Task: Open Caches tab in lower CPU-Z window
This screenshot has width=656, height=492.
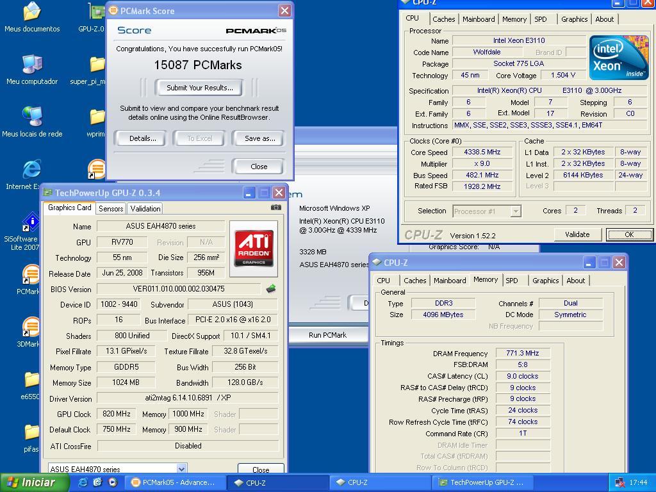Action: 415,281
